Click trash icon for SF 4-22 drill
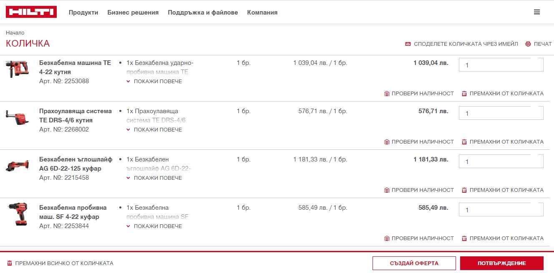 pos(464,238)
